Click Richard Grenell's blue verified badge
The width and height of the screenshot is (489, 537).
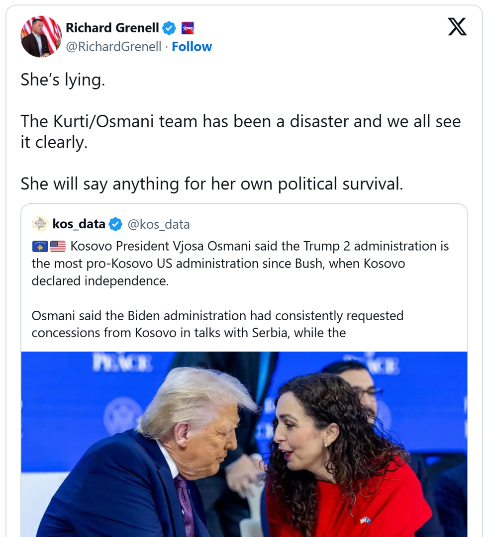pyautogui.click(x=169, y=28)
